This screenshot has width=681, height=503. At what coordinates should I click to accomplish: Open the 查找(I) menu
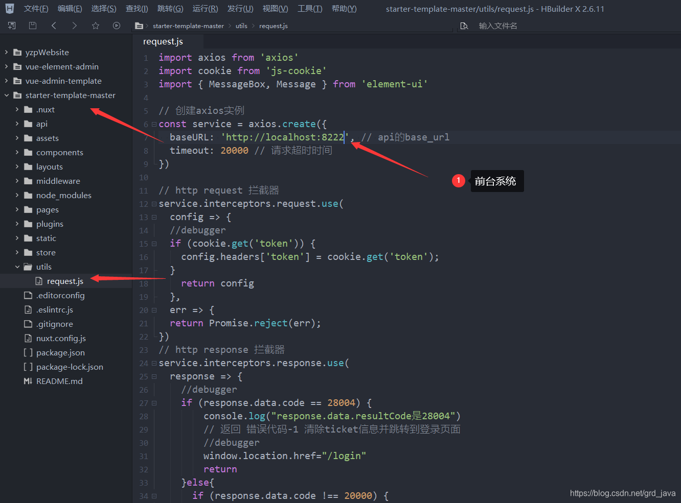click(x=137, y=9)
